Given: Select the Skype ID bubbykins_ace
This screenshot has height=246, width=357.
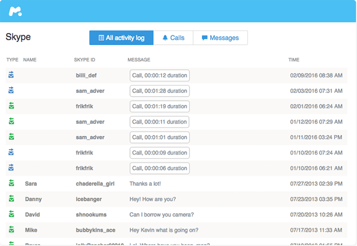Looking at the screenshot, I should (95, 230).
